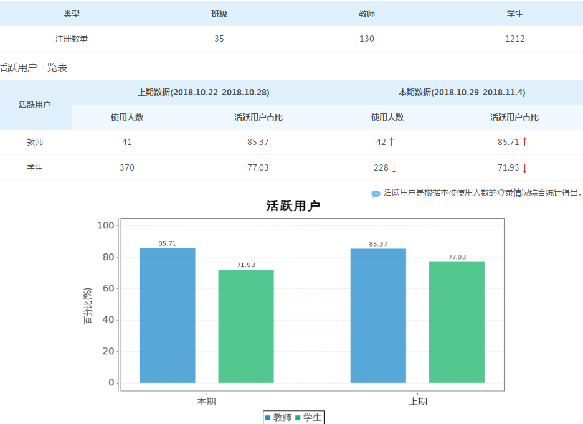Click the blue 教师 legend square
This screenshot has width=583, height=424.
(x=268, y=417)
